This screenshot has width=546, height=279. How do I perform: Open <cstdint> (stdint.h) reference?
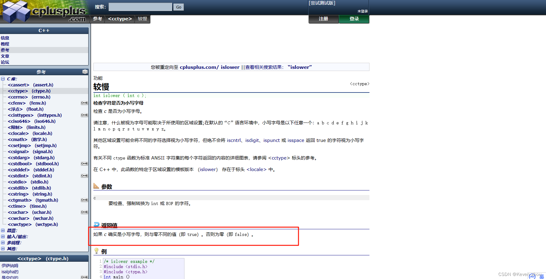(x=30, y=176)
